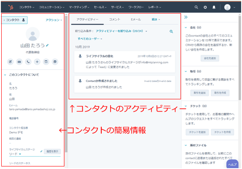This screenshot has height=169, width=242.
Task: Click the 名 field value たろう
Action: click(x=13, y=88)
